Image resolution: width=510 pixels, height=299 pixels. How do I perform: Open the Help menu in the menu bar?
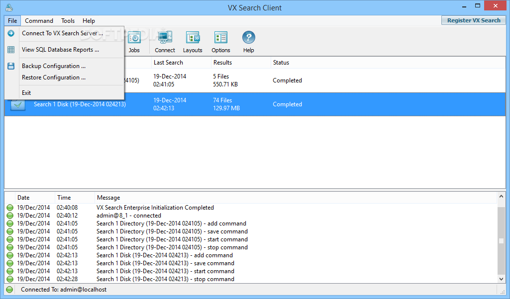(x=89, y=21)
